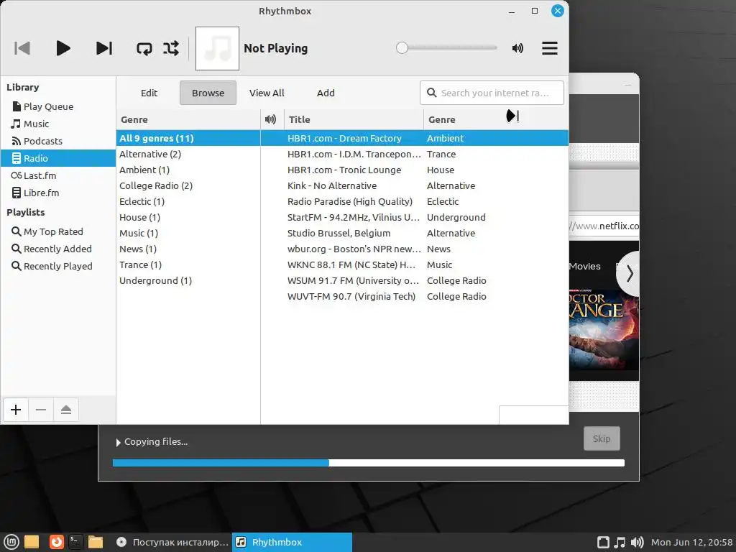Open system tray volume applet
The image size is (736, 552).
637,542
